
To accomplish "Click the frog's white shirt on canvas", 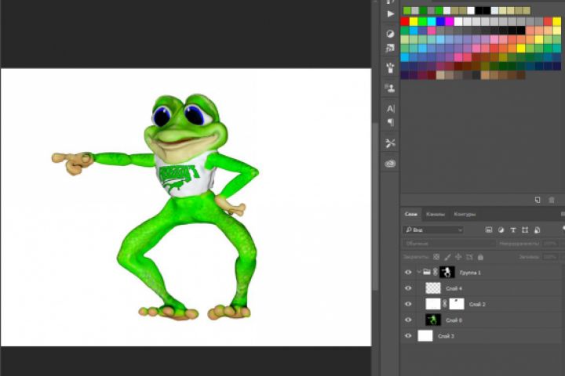I will (x=185, y=176).
